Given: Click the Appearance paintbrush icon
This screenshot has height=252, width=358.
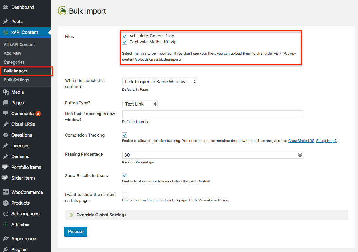Looking at the screenshot, I should click(5, 239).
